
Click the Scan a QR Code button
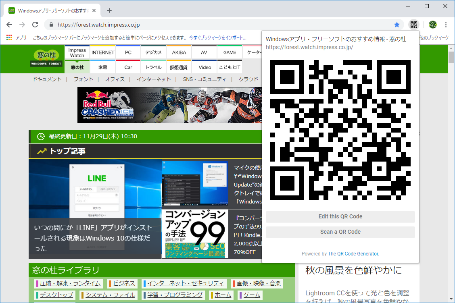(x=340, y=232)
